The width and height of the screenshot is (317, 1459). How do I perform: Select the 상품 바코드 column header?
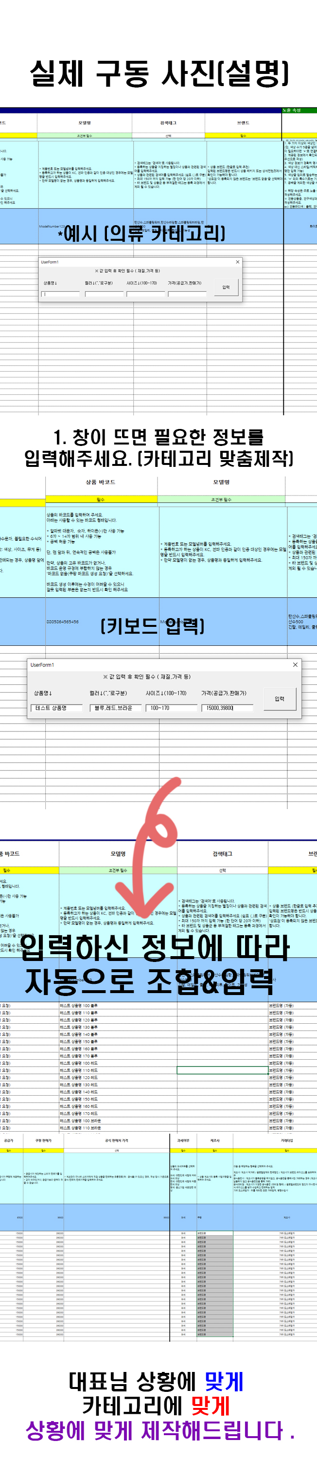point(101,482)
